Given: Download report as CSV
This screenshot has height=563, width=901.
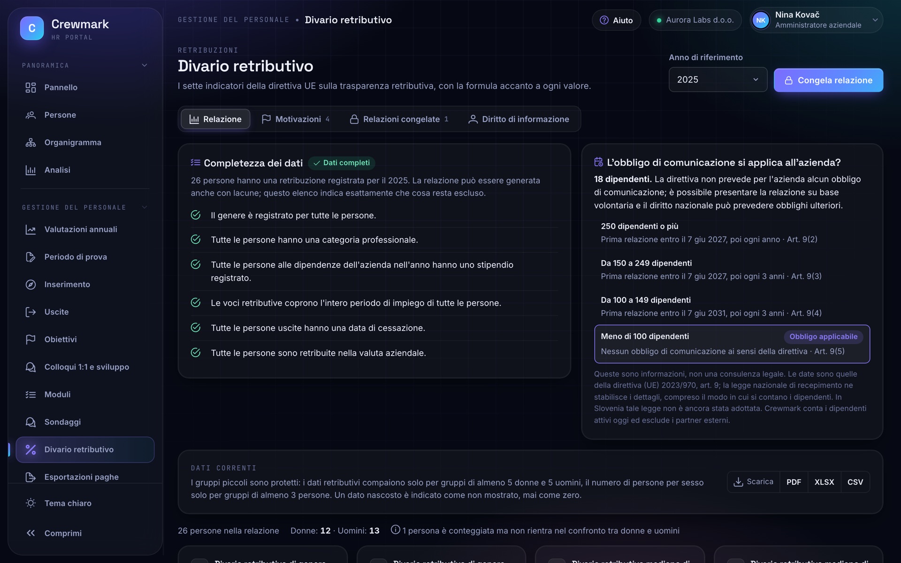Looking at the screenshot, I should pos(855,482).
